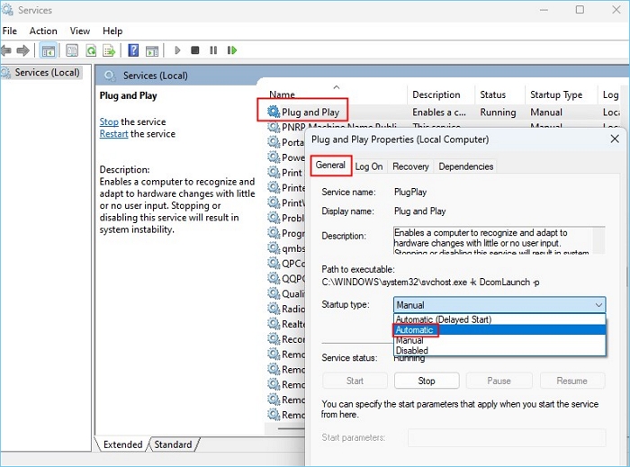
Task: Collapse the Startup type combo box arrow
Action: pyautogui.click(x=596, y=305)
